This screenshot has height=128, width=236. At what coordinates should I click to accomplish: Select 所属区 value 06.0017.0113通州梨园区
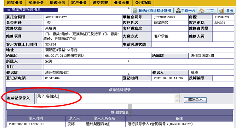coord(65,56)
